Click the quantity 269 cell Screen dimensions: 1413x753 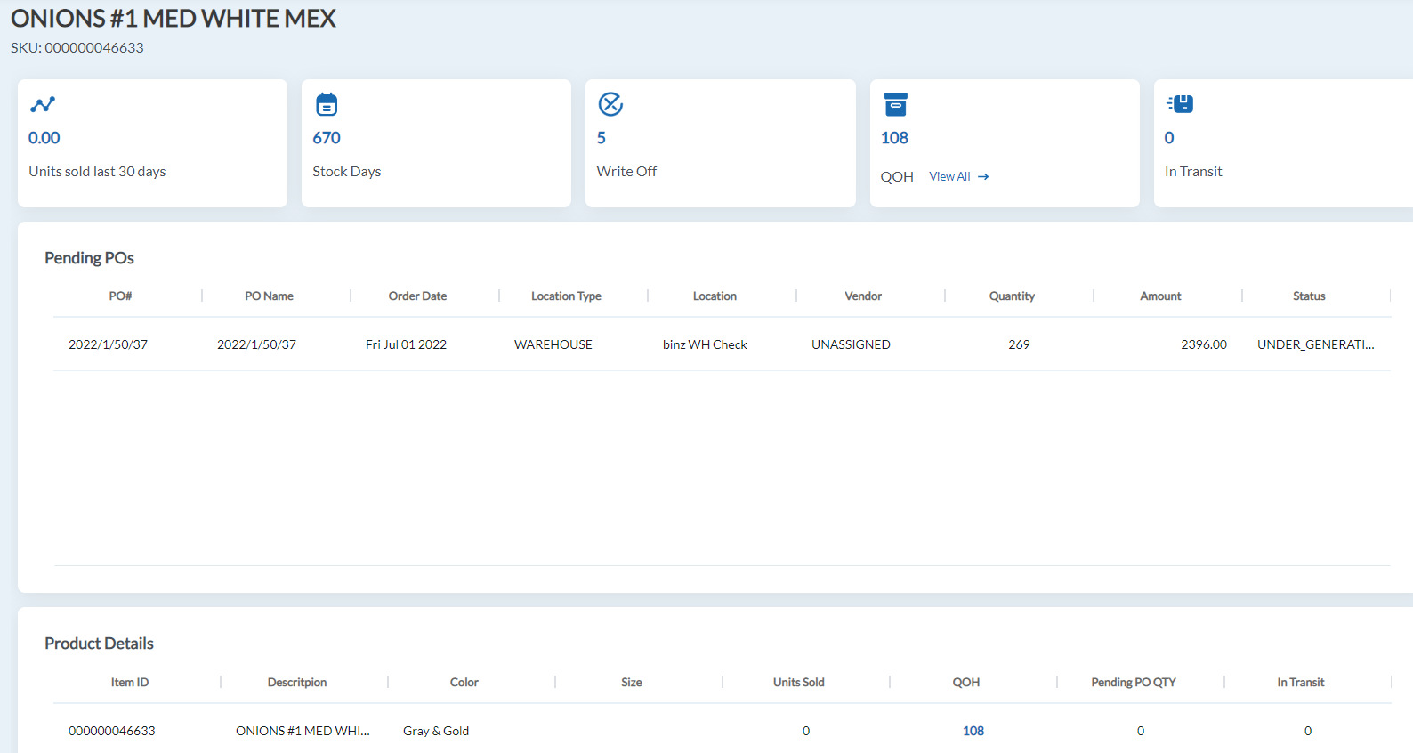[x=1019, y=344]
